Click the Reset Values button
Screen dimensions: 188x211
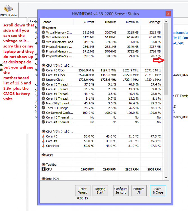[x=83, y=190]
